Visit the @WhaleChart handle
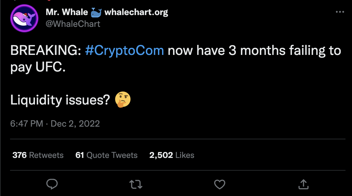This screenshot has width=352, height=196. 73,24
